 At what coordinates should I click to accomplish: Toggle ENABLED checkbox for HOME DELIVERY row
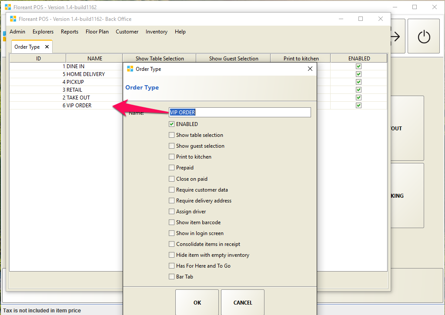(x=358, y=74)
